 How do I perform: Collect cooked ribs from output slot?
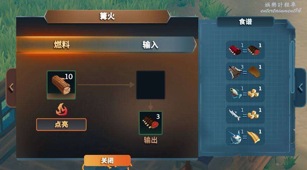tap(151, 123)
